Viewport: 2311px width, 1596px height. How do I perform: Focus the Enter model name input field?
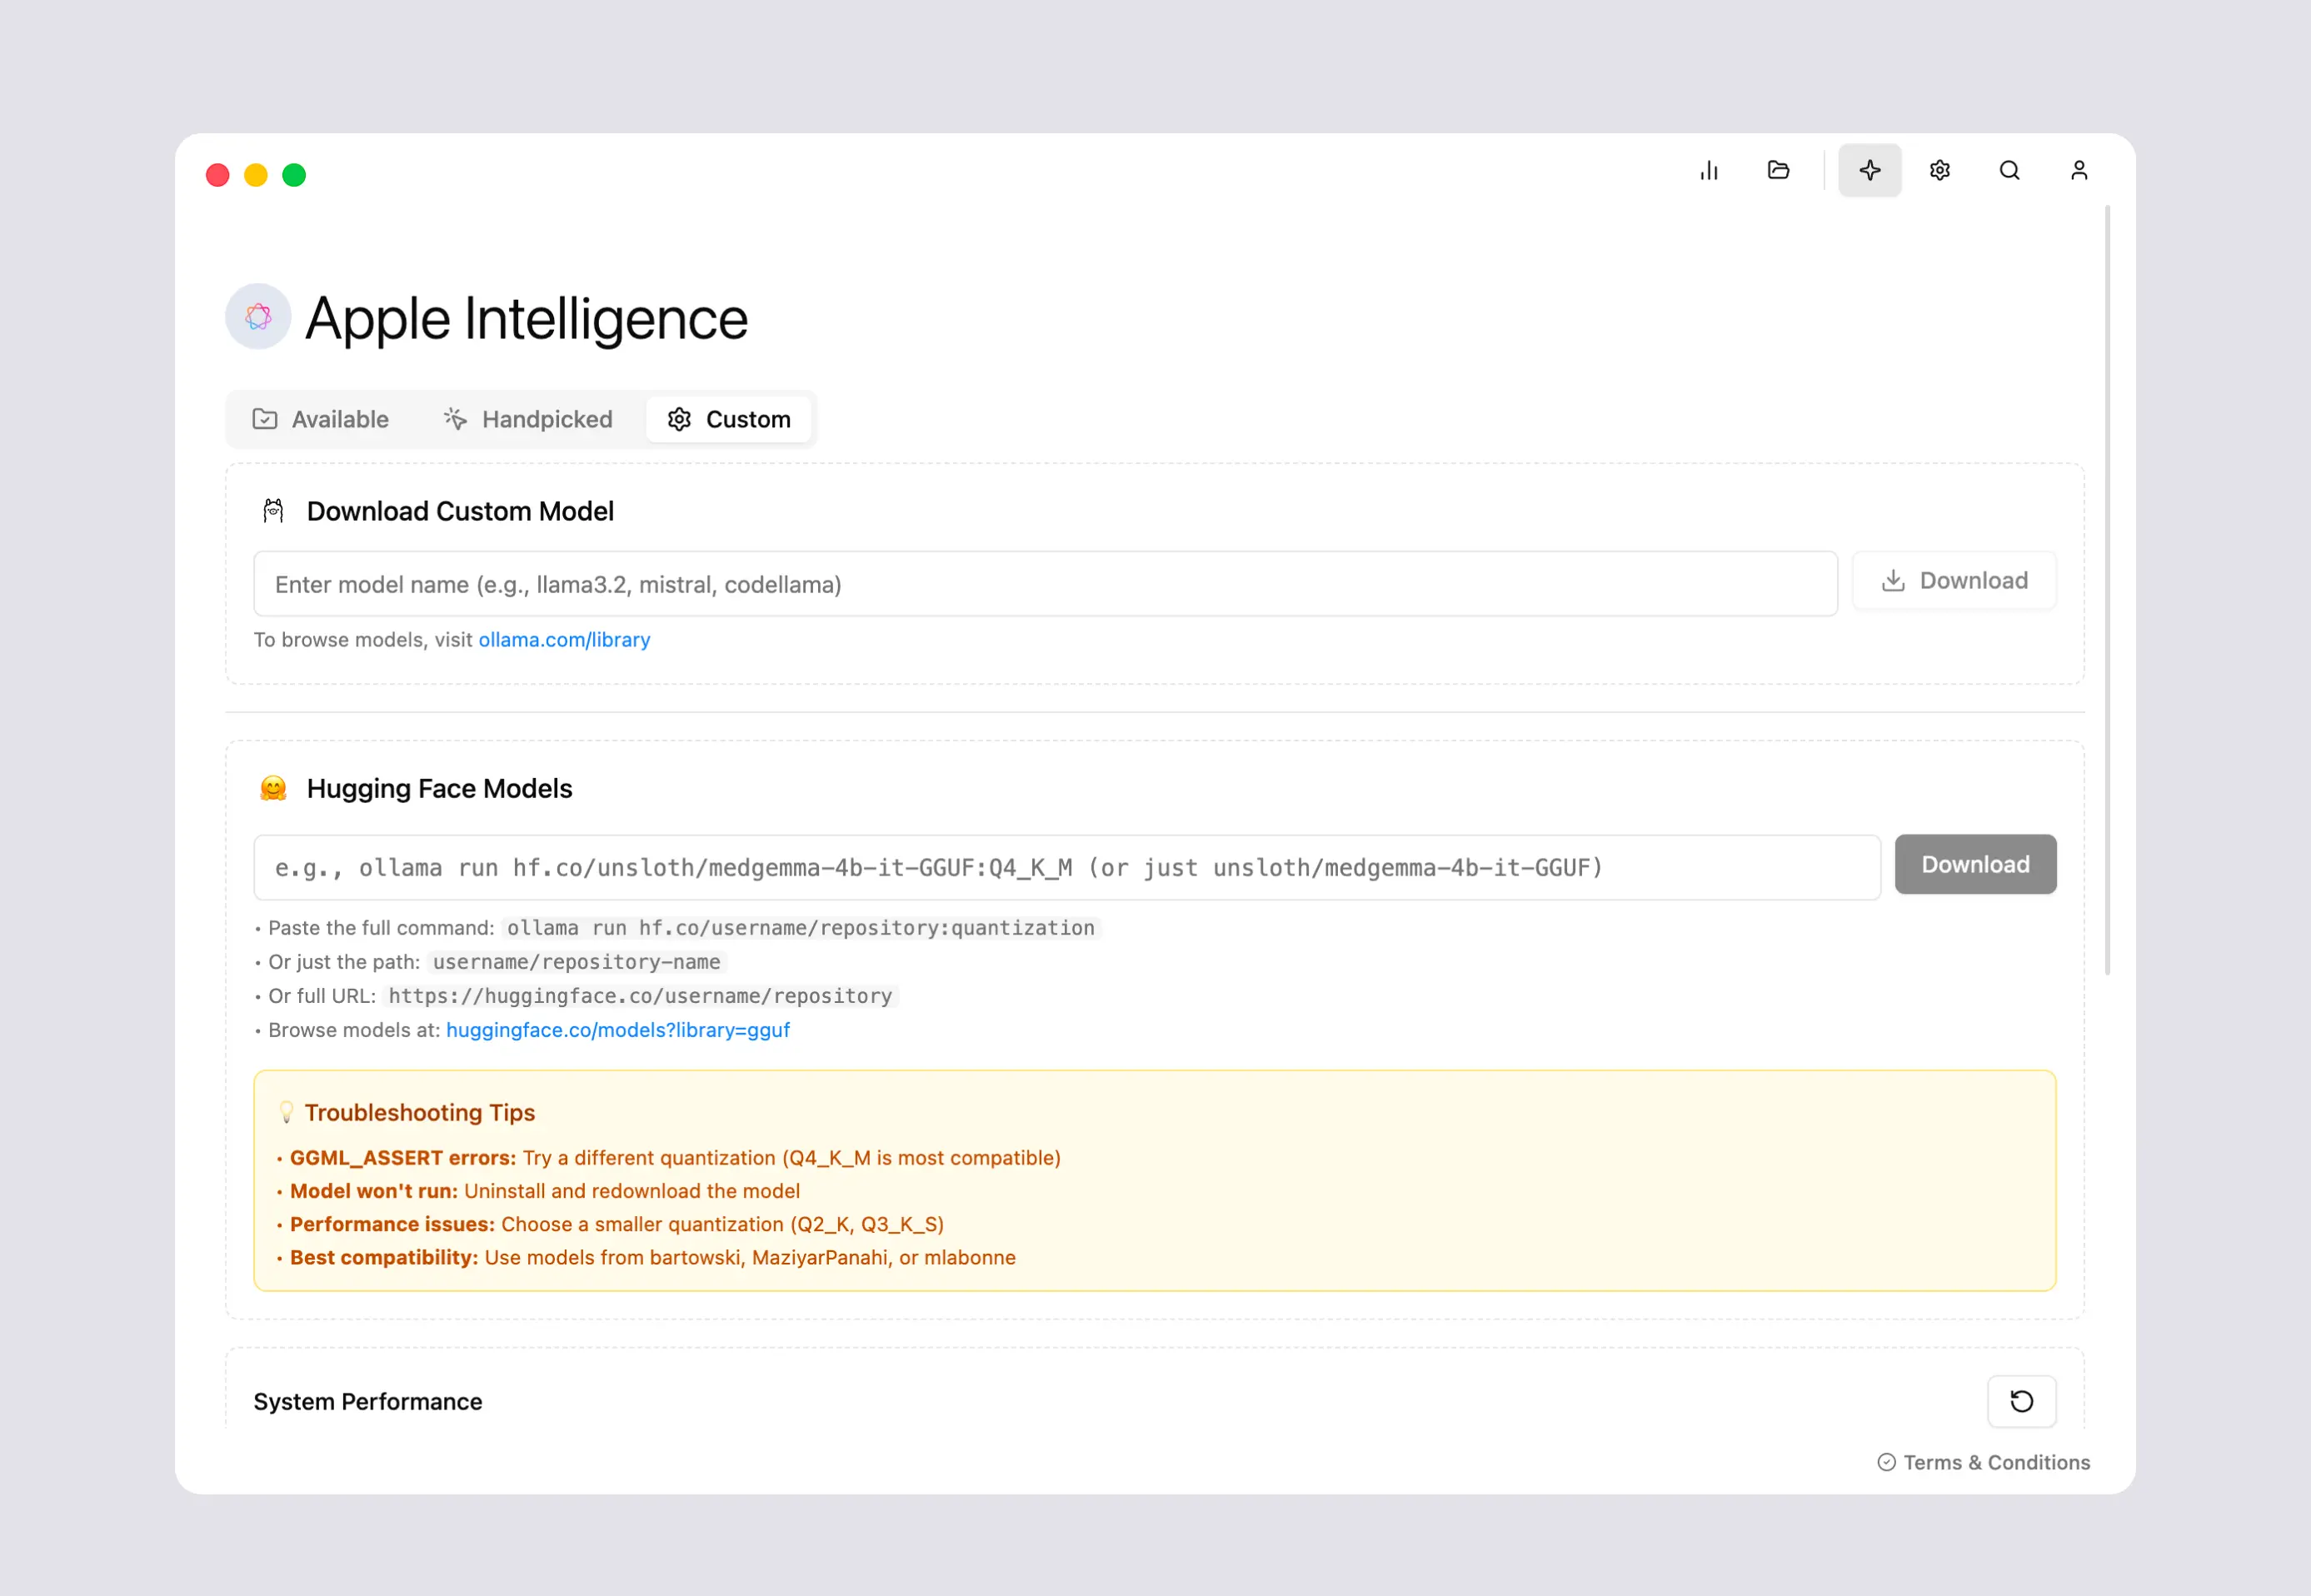1045,584
